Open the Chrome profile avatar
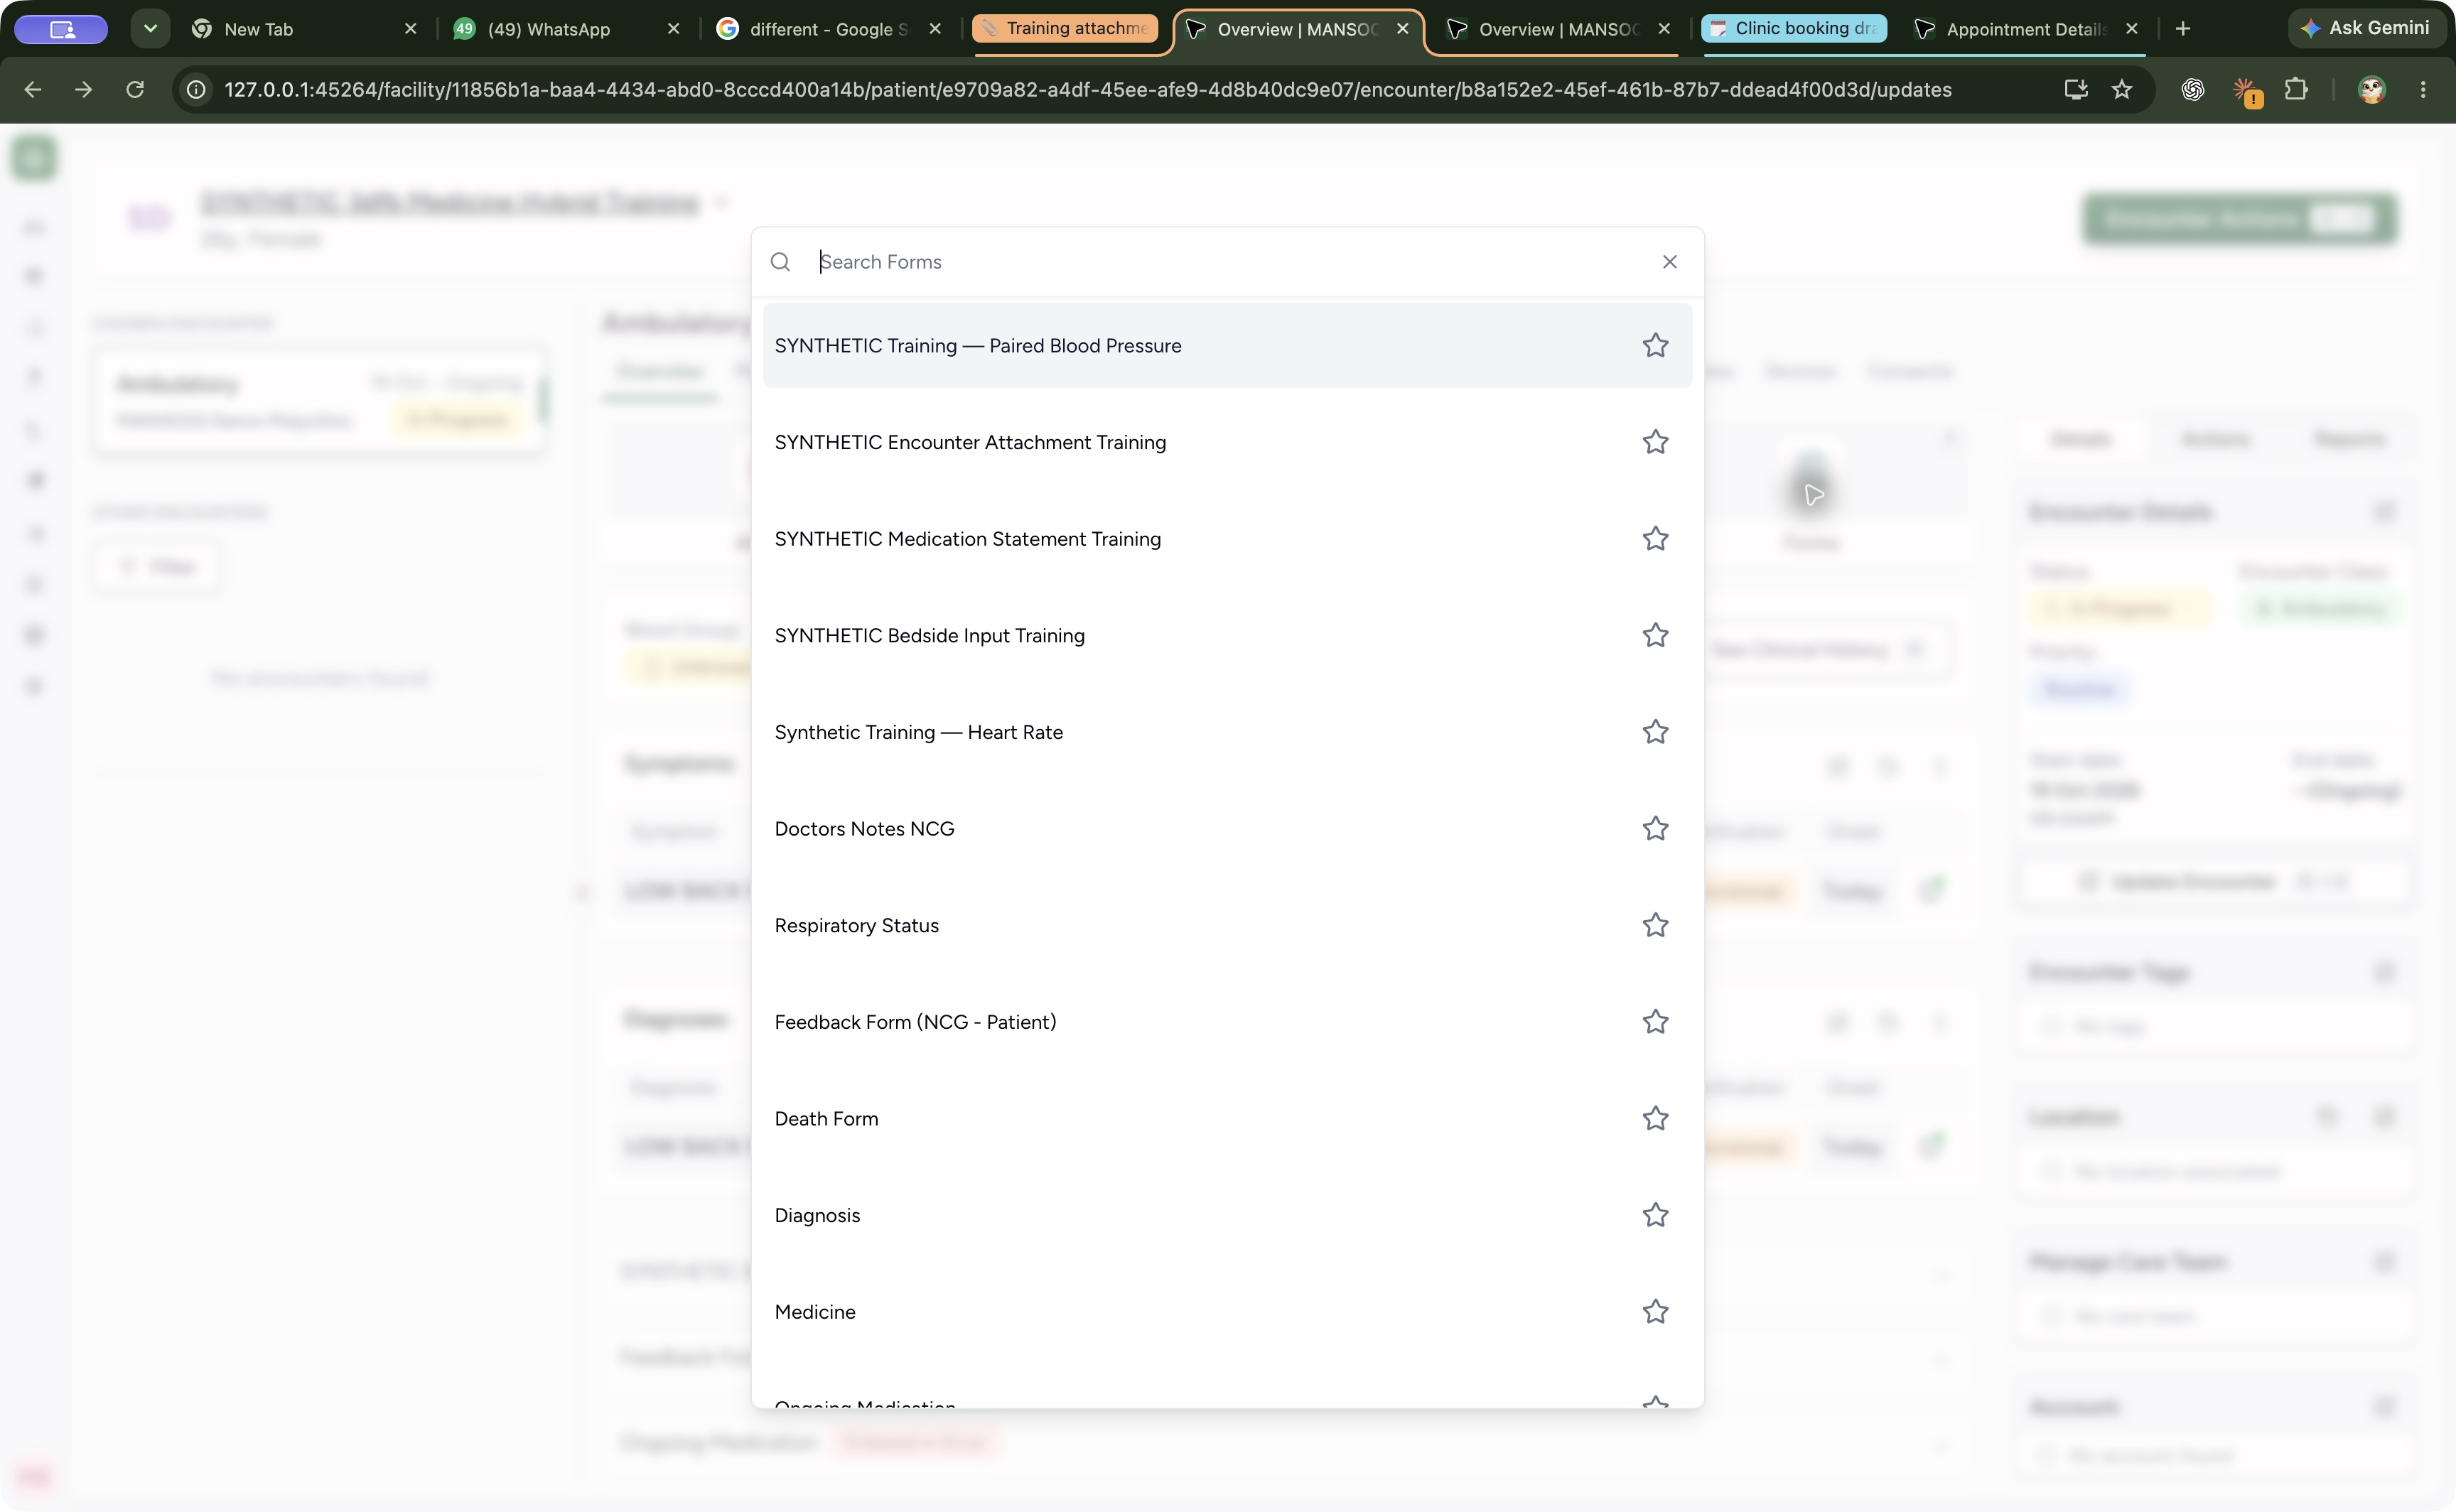The height and width of the screenshot is (1512, 2456). pyautogui.click(x=2372, y=89)
